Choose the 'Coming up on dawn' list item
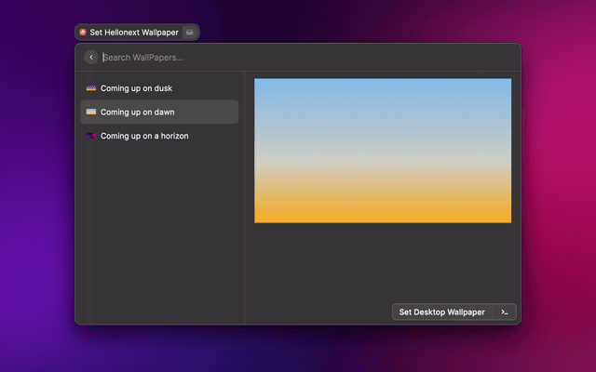 [138, 112]
